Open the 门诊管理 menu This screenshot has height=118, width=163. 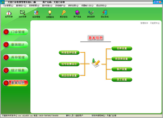coord(8,5)
